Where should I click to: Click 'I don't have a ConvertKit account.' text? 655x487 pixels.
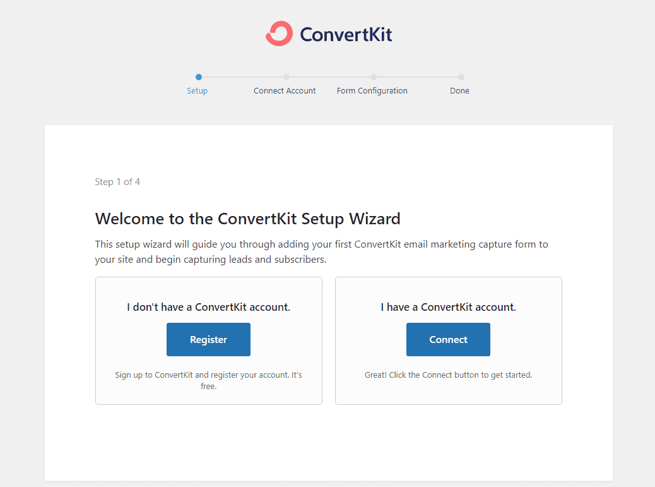pyautogui.click(x=208, y=307)
